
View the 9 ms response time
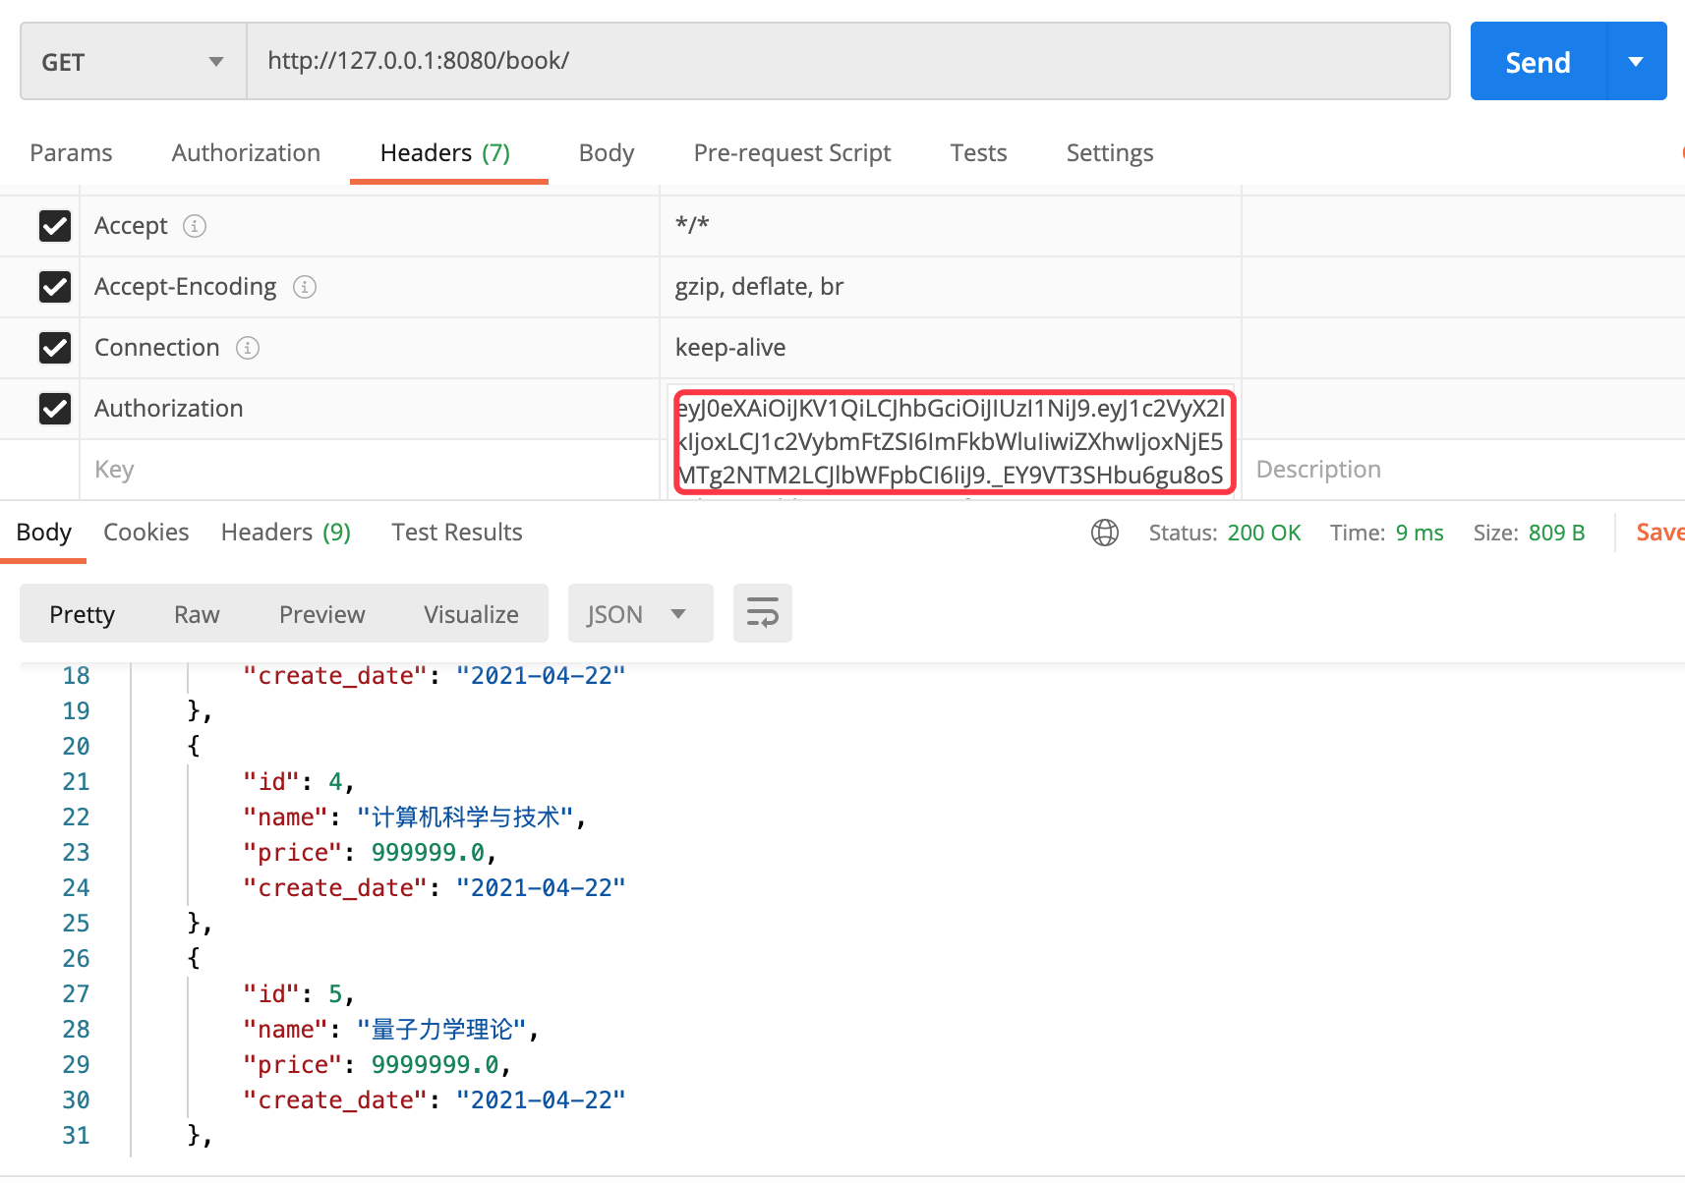click(1420, 533)
